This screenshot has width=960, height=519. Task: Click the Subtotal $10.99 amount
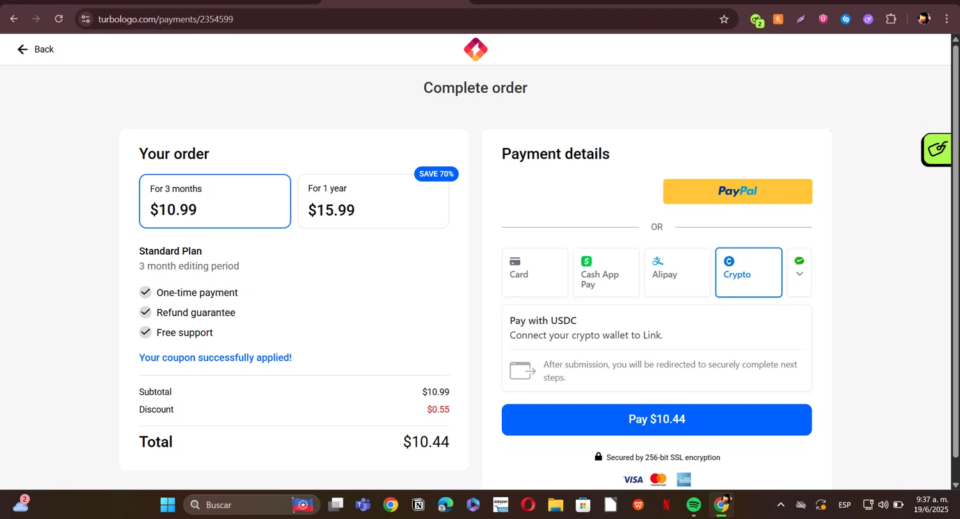click(436, 392)
